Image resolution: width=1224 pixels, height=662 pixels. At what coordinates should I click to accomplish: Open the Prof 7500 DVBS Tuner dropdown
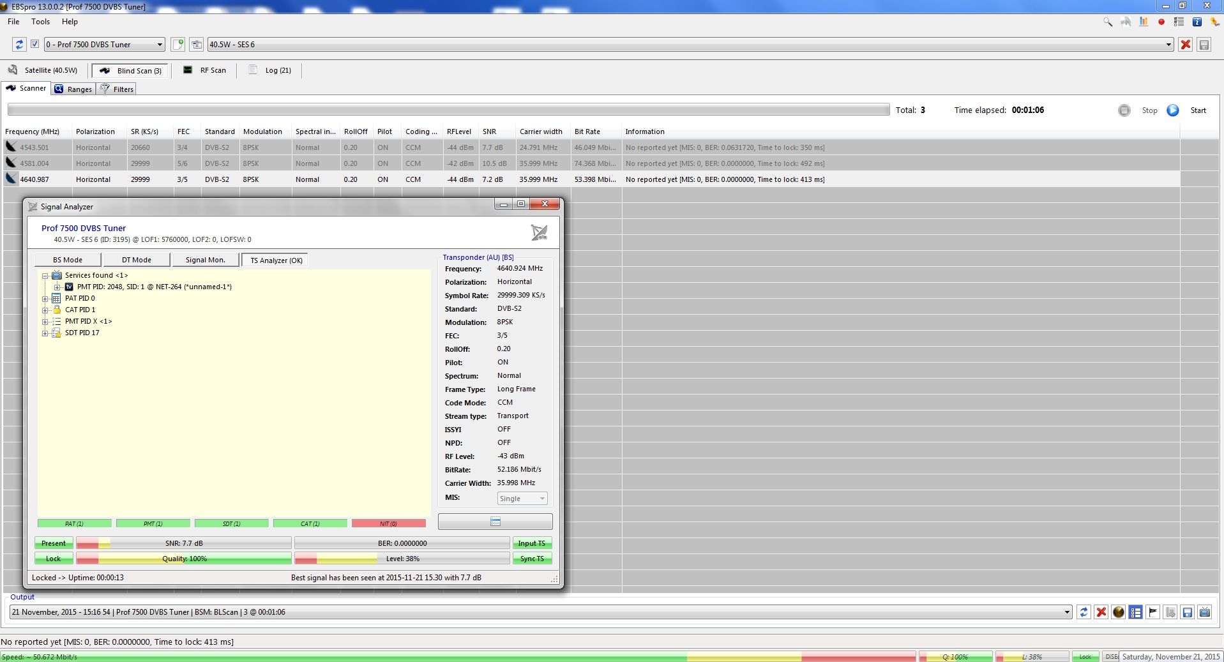pyautogui.click(x=105, y=45)
